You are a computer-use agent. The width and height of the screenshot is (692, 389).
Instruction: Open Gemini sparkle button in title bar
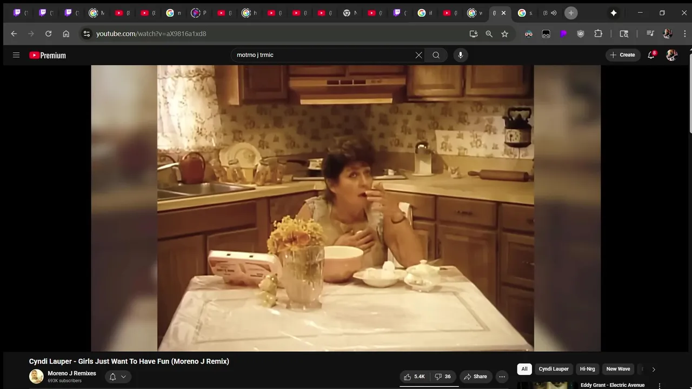(614, 13)
